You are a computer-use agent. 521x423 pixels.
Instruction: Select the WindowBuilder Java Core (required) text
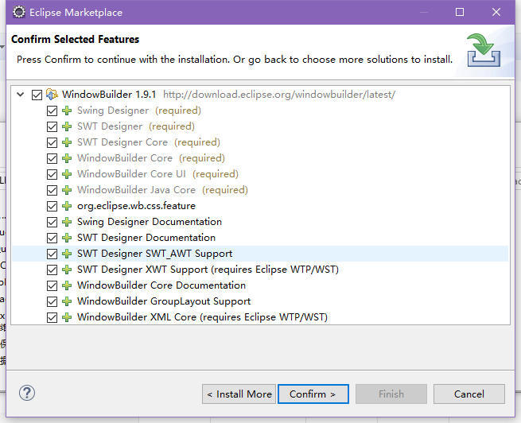(162, 190)
